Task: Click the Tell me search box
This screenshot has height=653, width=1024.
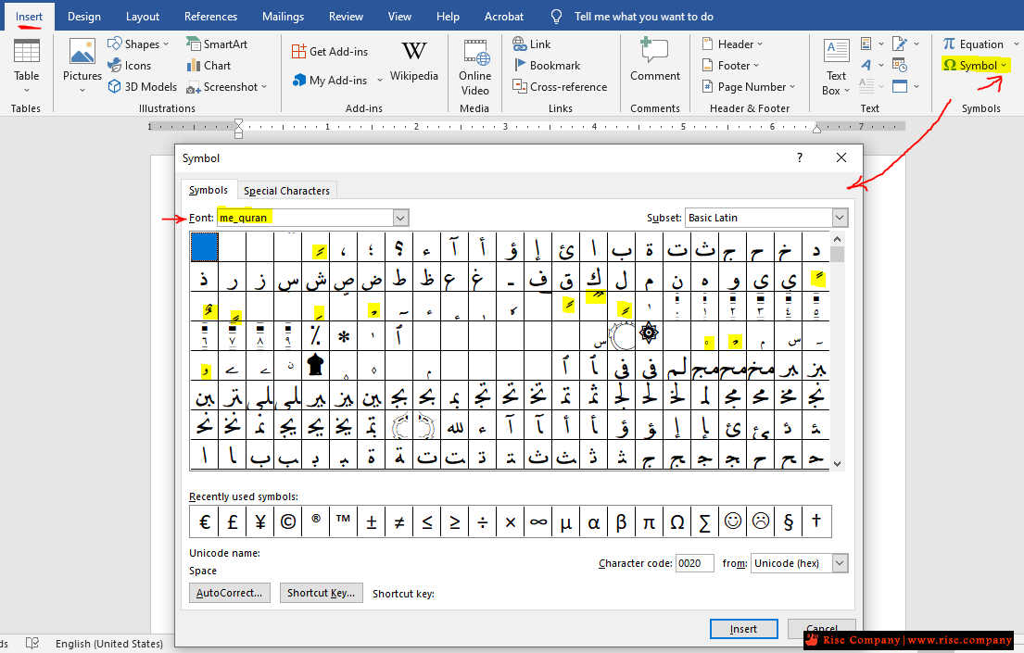Action: click(x=643, y=17)
